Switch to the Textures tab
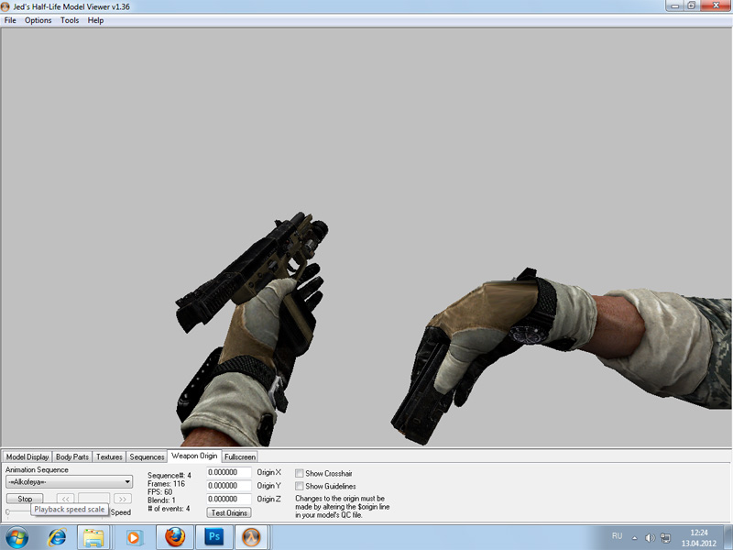Screen dimensions: 733x550 tap(109, 456)
